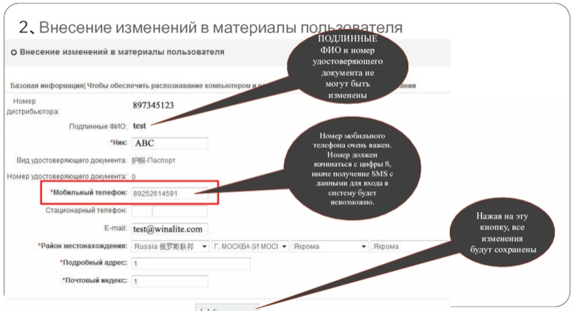Click the second Стационарный телефон box
Image resolution: width=574 pixels, height=311 pixels.
pyautogui.click(x=179, y=211)
